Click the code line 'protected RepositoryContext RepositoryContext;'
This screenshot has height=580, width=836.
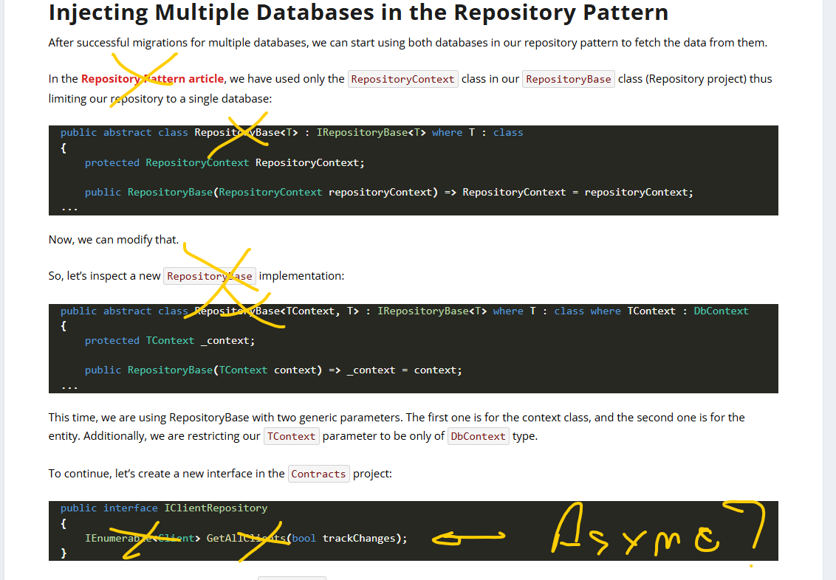click(x=225, y=162)
